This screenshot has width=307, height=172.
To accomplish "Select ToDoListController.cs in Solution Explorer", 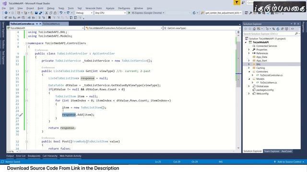I will pyautogui.click(x=271, y=75).
